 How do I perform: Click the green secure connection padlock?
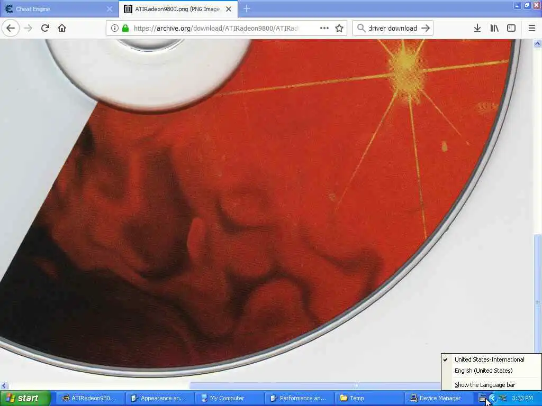tap(125, 29)
